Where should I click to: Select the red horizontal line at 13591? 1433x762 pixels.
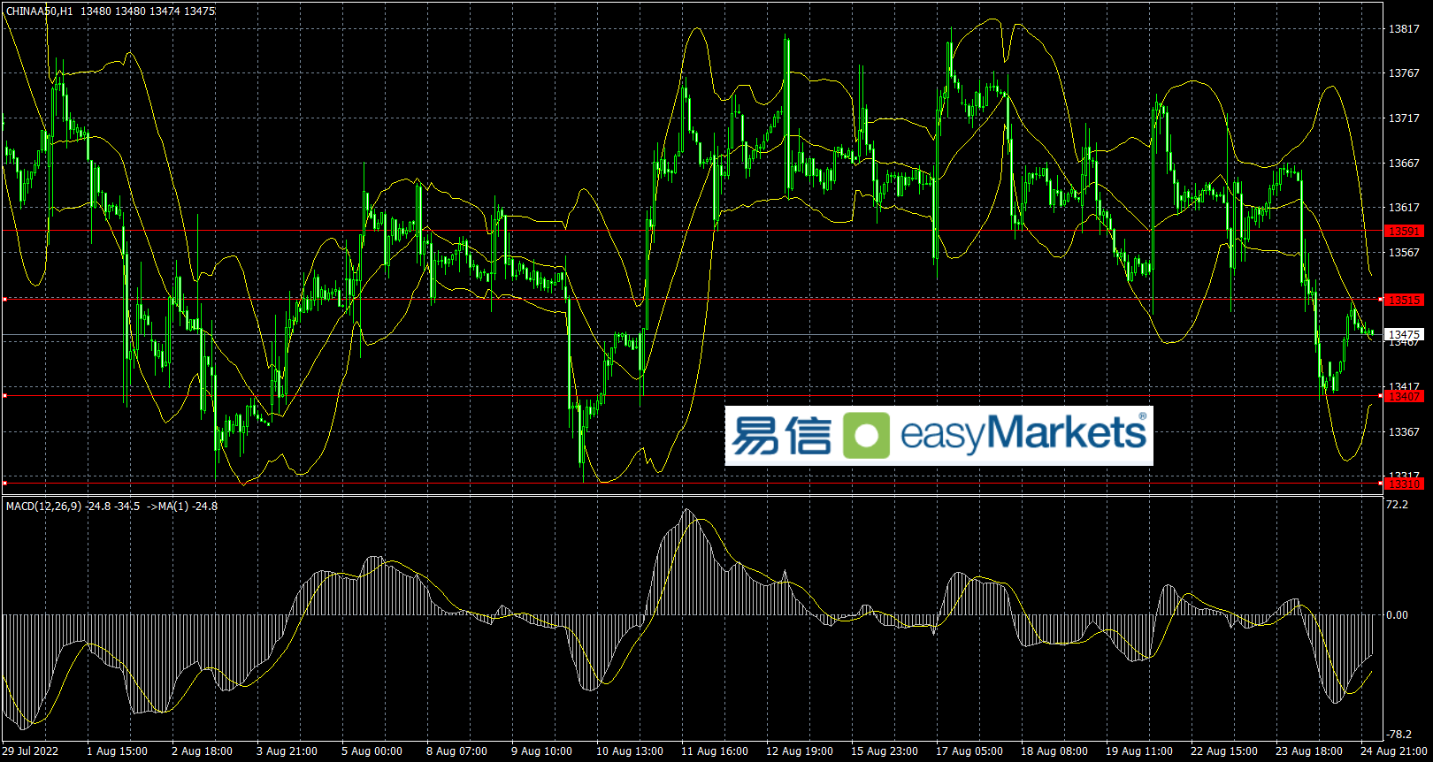(x=693, y=231)
